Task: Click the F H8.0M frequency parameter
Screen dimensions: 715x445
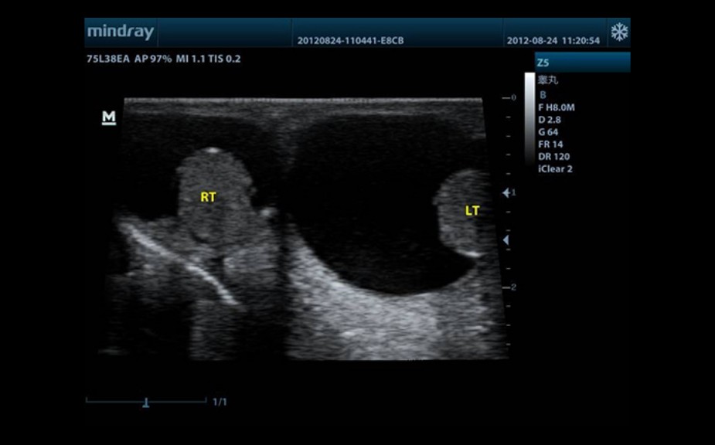Action: pos(556,107)
